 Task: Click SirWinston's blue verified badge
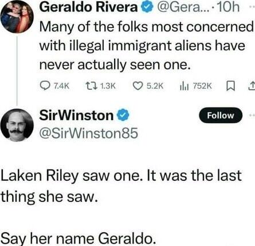pos(123,115)
